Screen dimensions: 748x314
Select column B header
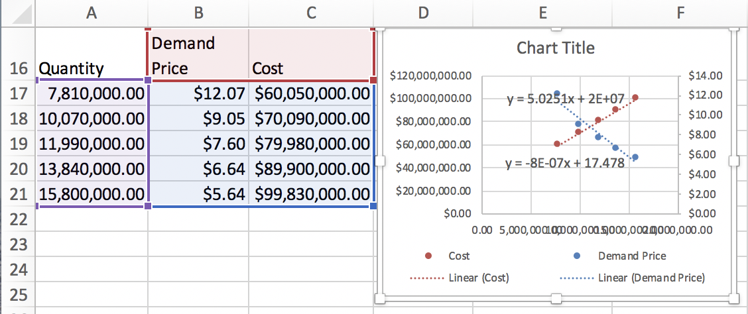[x=198, y=13]
